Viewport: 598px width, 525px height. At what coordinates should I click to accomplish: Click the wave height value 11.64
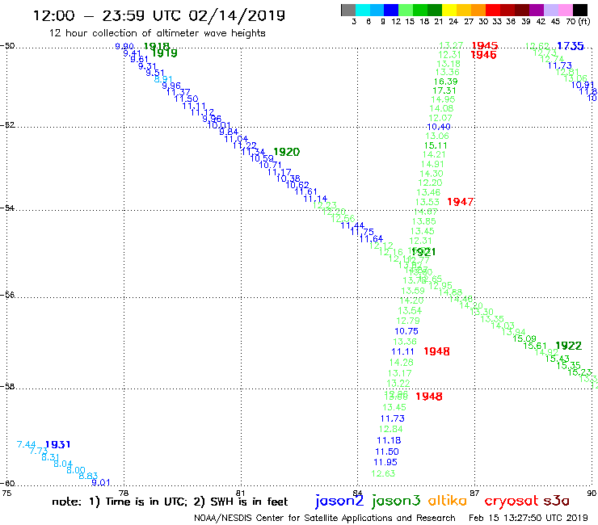(x=371, y=239)
